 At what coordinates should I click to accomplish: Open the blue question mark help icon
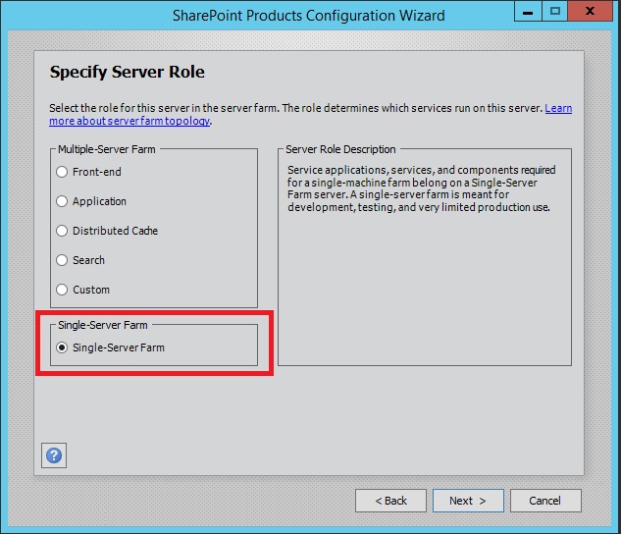pyautogui.click(x=54, y=455)
